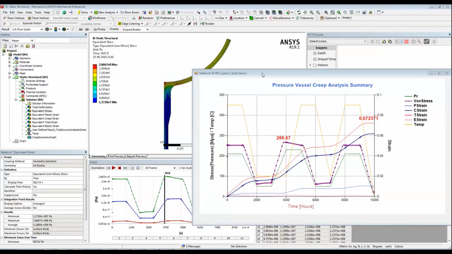The image size is (452, 254).
Task: Click the Probe tool
Action: [x=99, y=29]
